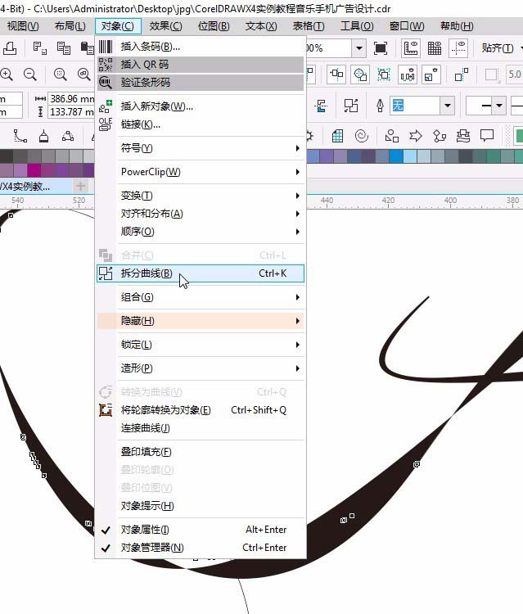The height and width of the screenshot is (614, 523).
Task: Expand the 组合(G) submenu
Action: pos(200,297)
